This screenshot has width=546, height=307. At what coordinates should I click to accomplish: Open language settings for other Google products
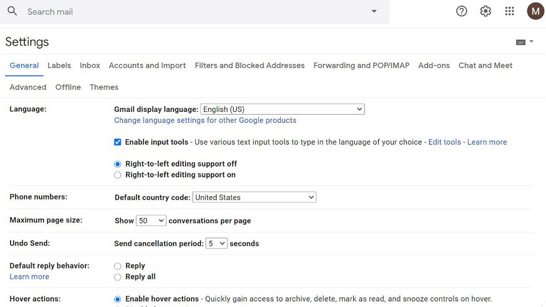[x=205, y=120]
